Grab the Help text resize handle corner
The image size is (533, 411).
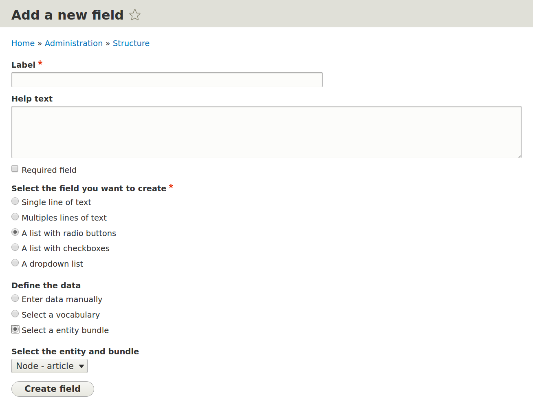coord(519,155)
